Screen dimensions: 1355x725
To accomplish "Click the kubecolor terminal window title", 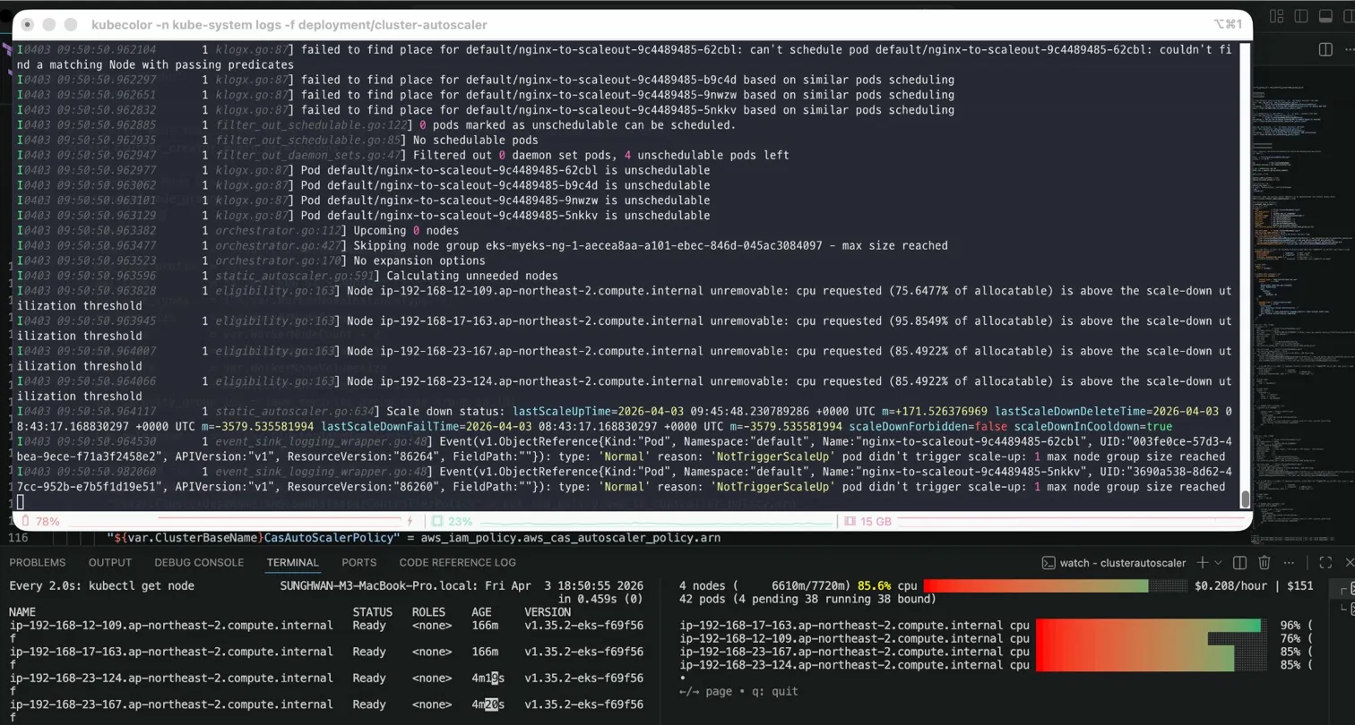I will (291, 25).
